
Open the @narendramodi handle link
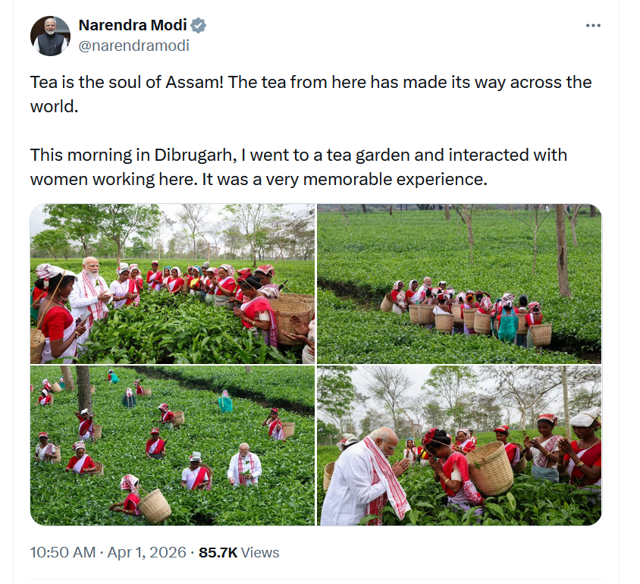[x=134, y=46]
